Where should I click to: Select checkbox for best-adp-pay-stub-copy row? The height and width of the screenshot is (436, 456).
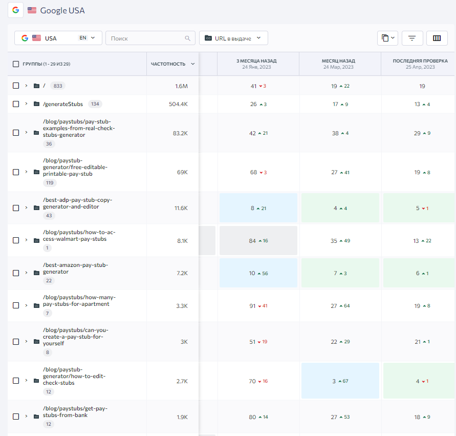[x=16, y=208]
